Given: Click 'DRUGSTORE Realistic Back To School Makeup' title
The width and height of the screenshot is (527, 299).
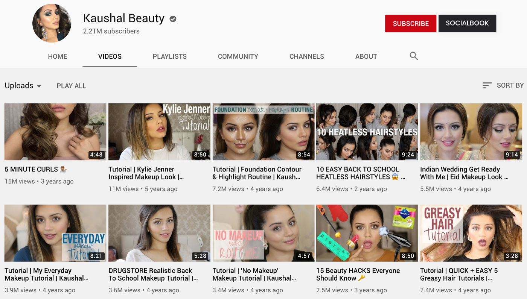Looking at the screenshot, I should click(153, 274).
